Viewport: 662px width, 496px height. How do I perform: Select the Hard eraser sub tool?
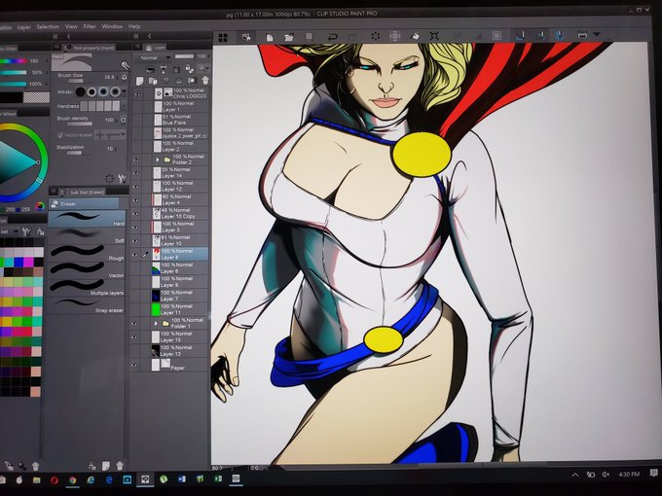pyautogui.click(x=87, y=219)
